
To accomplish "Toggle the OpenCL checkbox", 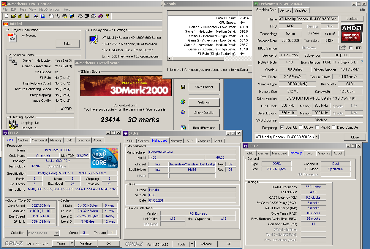I will click(282, 127).
